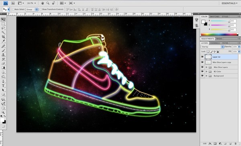Toggle Quick Mask mode in the toolbox
Screen dimensions: 241x146
coord(3,126)
